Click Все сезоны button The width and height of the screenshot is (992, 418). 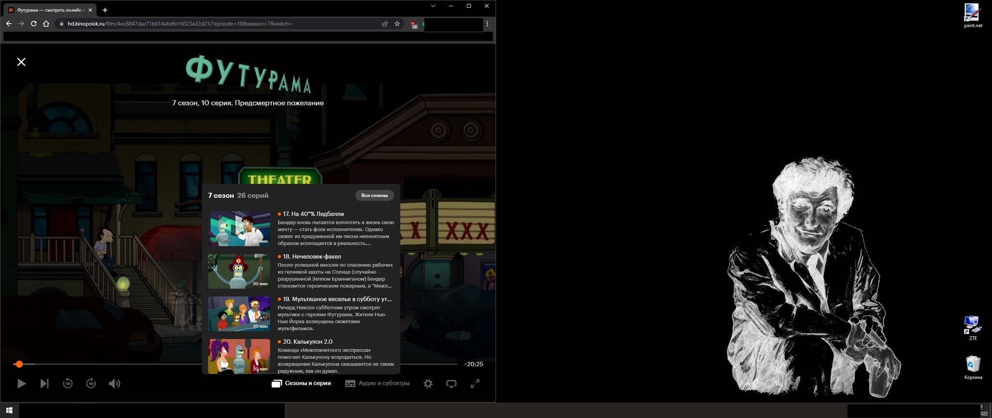[x=374, y=195]
